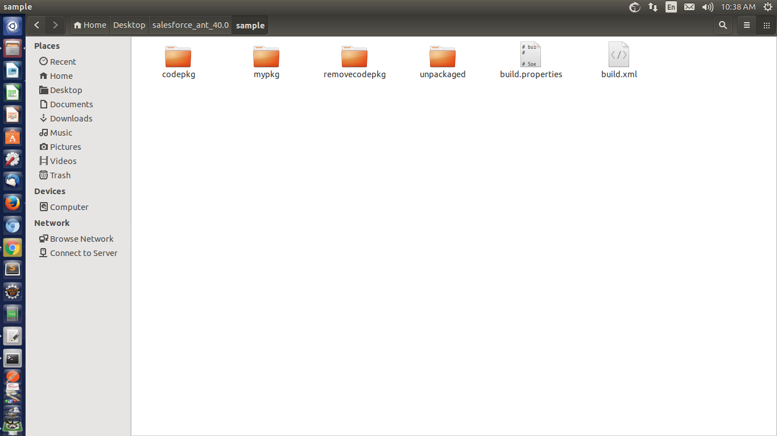Open Downloads in the sidebar

tap(71, 119)
